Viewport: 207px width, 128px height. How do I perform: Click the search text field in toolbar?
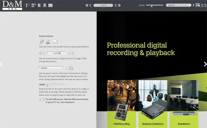[177, 5]
